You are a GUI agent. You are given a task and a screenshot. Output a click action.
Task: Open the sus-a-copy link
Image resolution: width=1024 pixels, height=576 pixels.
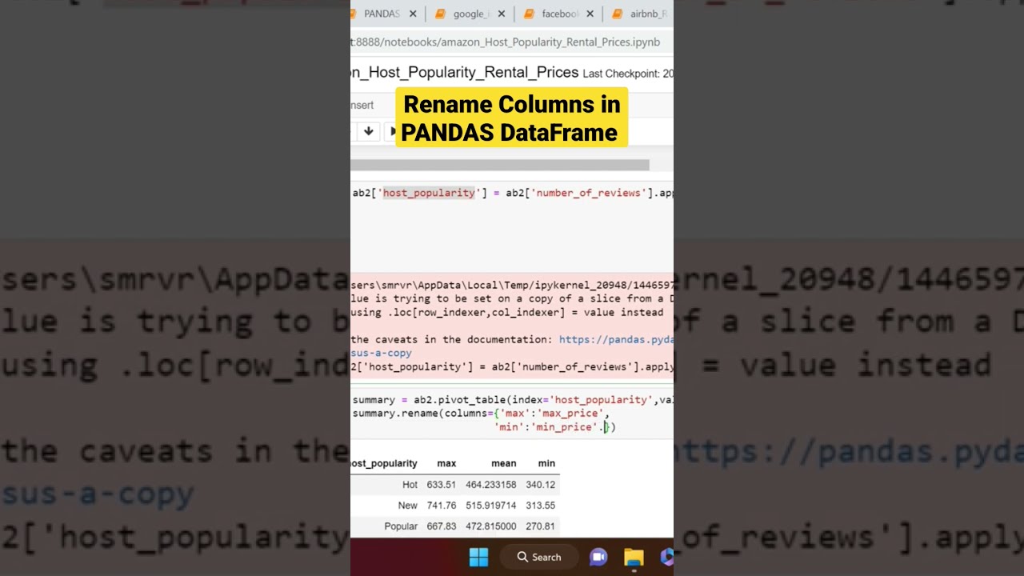[x=382, y=353]
